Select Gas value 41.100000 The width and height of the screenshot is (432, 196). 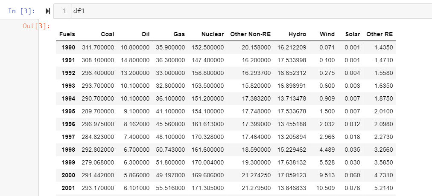click(170, 111)
